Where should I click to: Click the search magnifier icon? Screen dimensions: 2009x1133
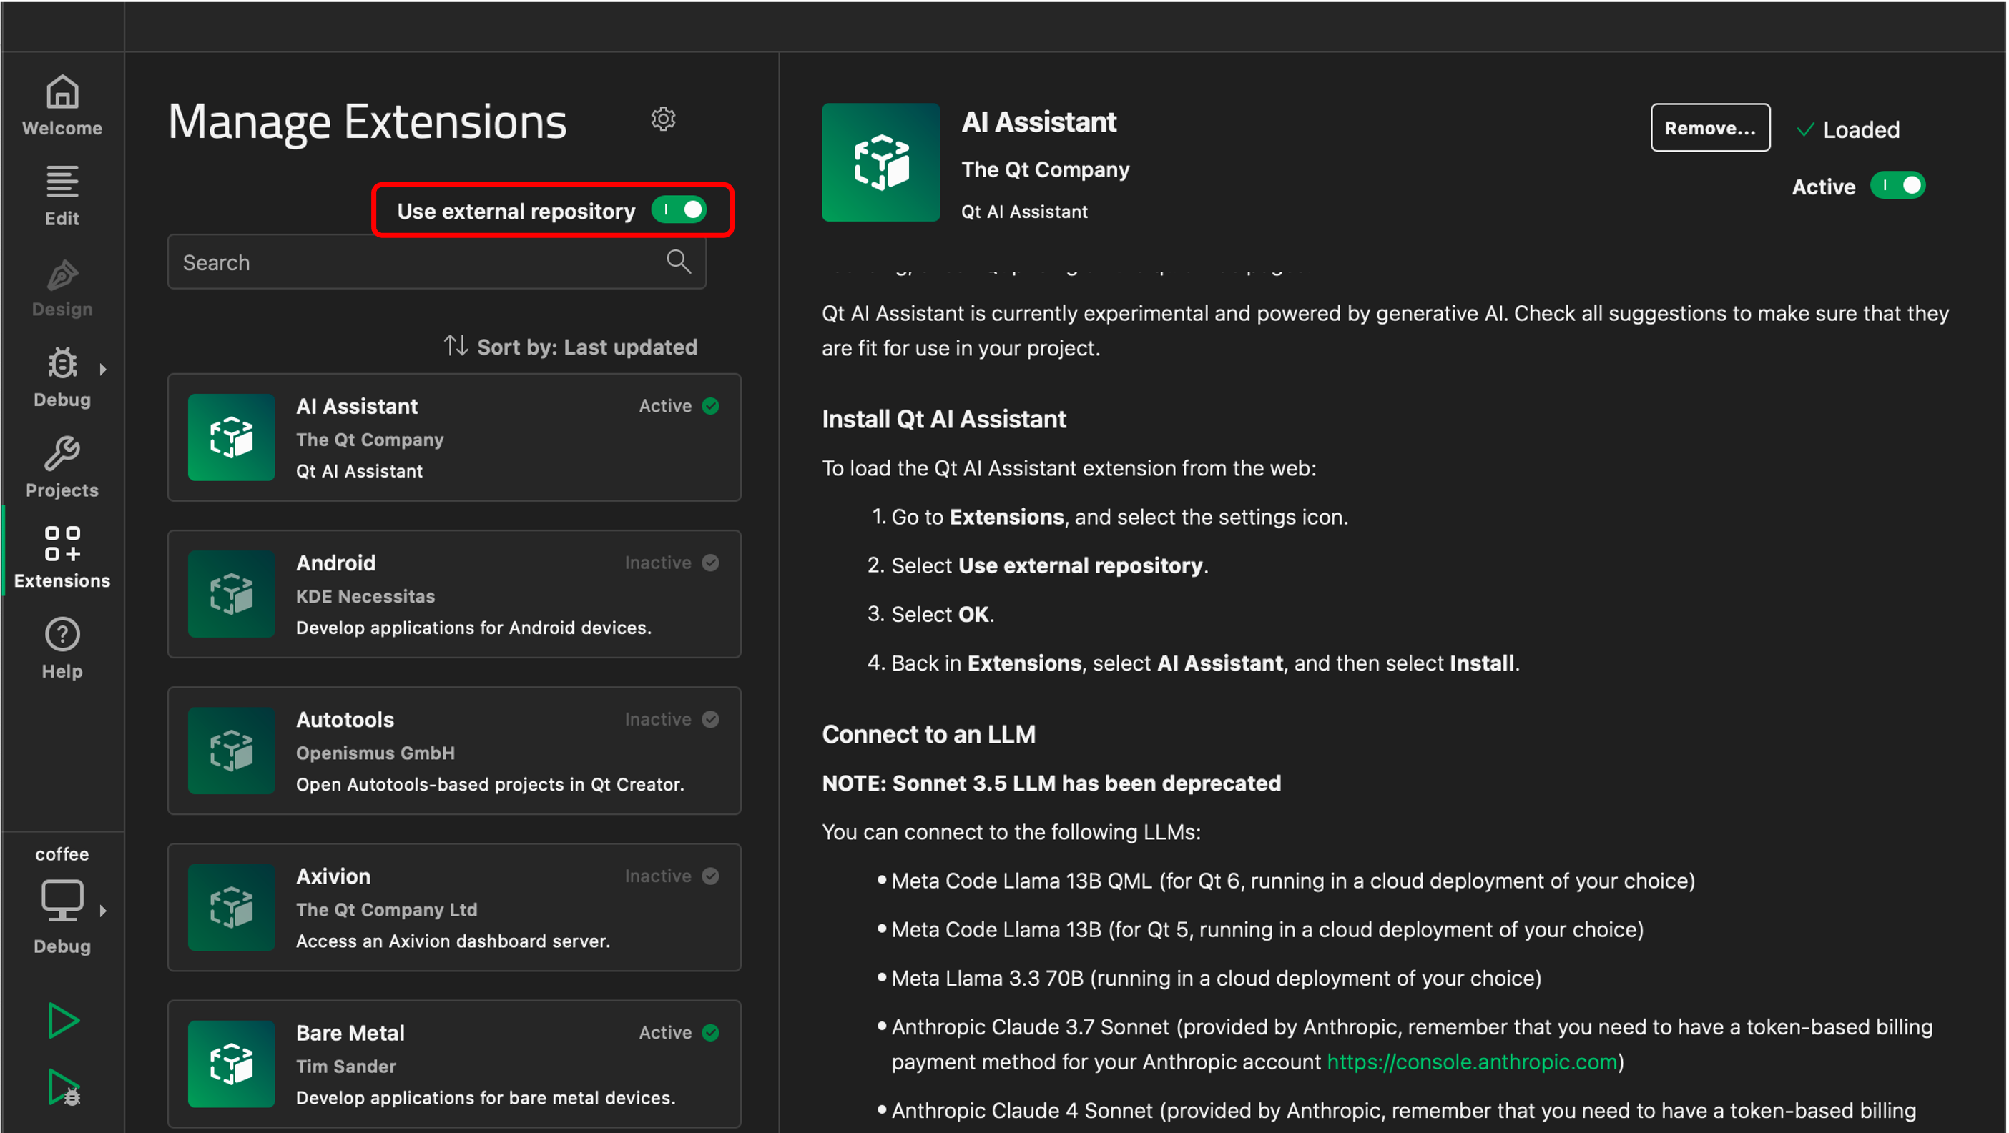click(x=679, y=262)
